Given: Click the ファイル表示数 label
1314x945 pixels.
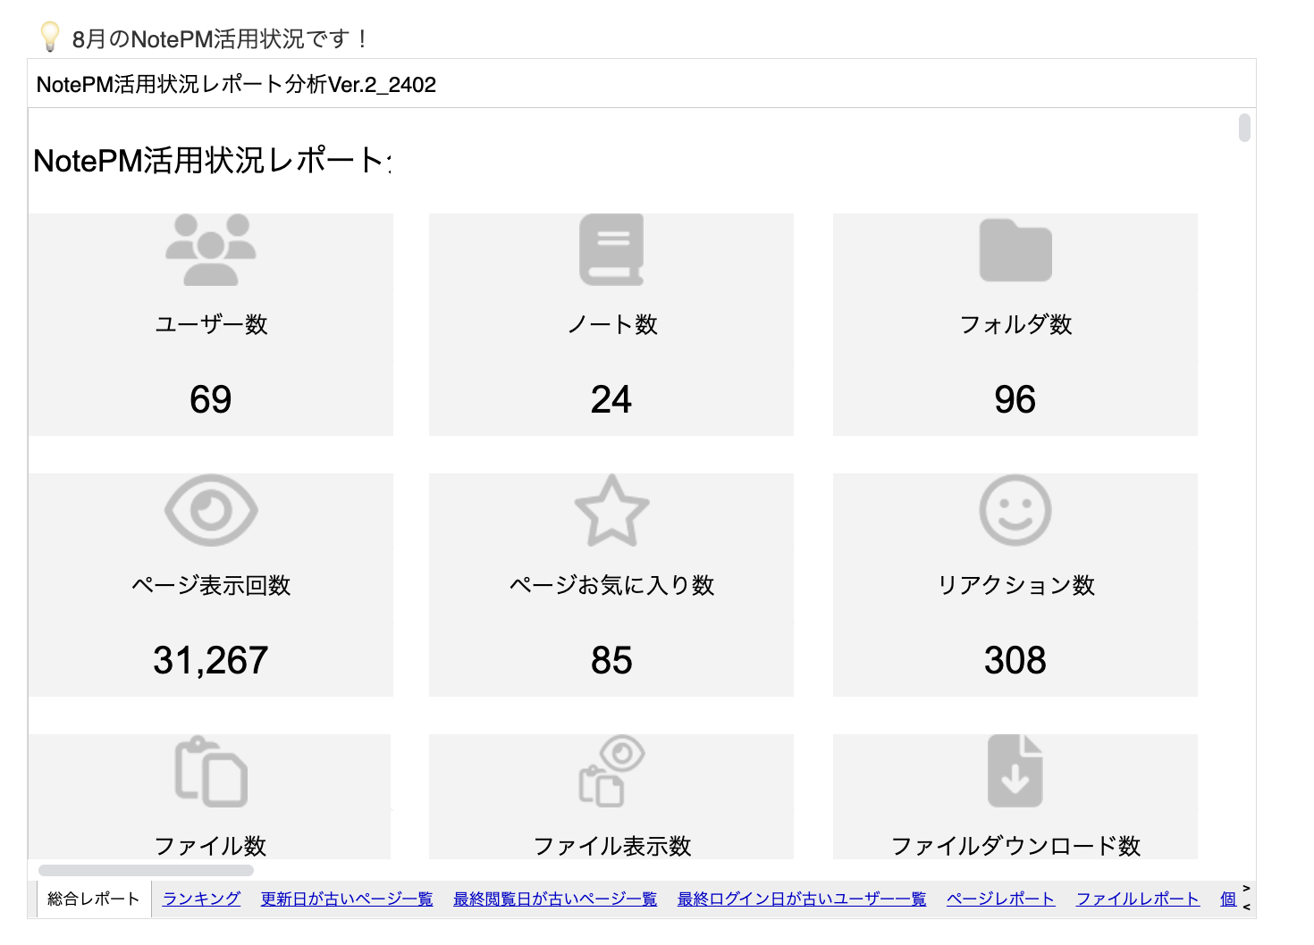Looking at the screenshot, I should (611, 846).
